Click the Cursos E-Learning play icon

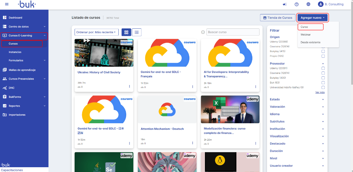4,36
